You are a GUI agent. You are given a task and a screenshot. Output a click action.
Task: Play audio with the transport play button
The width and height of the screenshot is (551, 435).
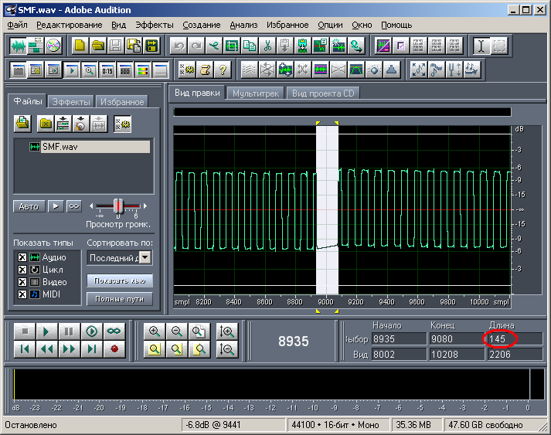pos(46,331)
